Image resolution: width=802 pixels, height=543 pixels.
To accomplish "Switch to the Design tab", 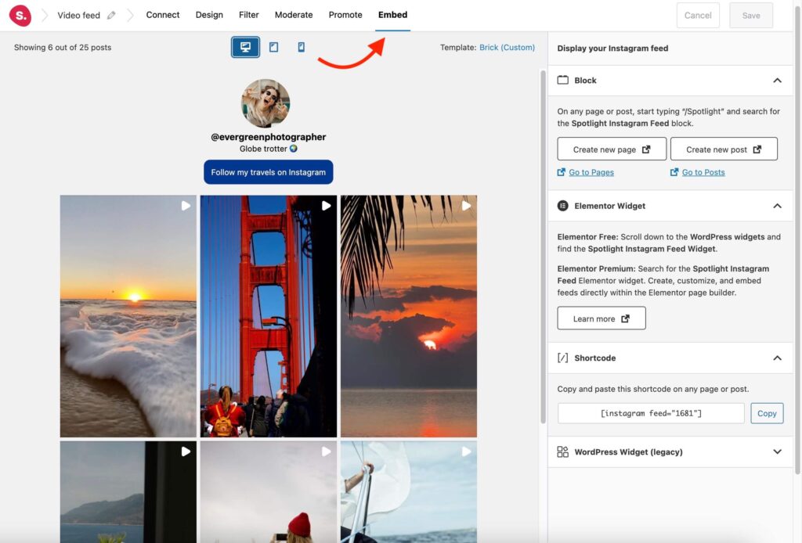I will 208,14.
